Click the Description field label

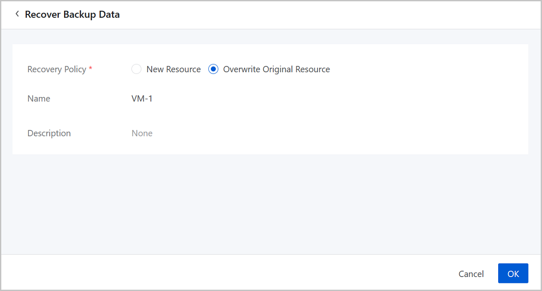pyautogui.click(x=49, y=133)
